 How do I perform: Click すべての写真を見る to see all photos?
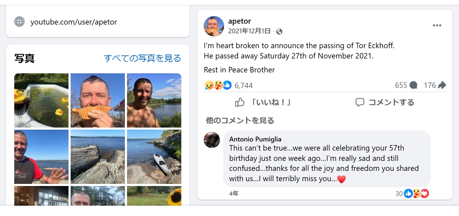pyautogui.click(x=142, y=58)
